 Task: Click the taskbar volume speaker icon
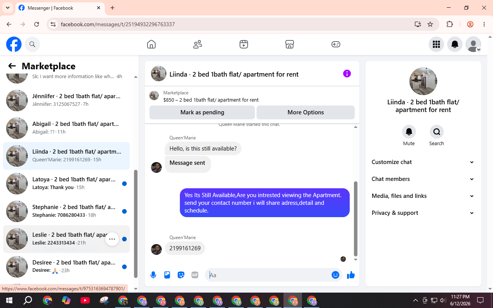443,300
